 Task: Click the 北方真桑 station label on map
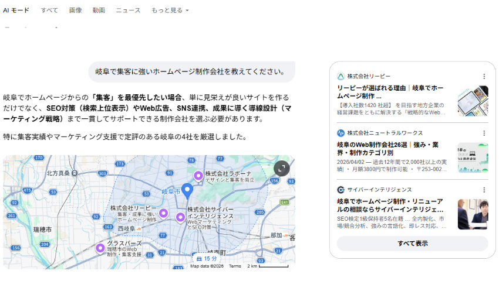[62, 173]
